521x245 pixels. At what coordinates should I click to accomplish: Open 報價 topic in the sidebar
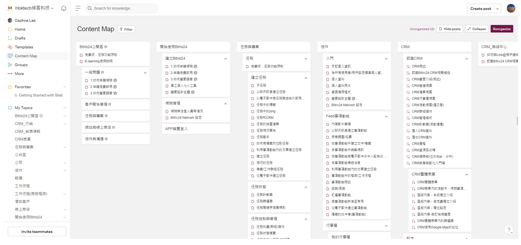[x=19, y=178]
